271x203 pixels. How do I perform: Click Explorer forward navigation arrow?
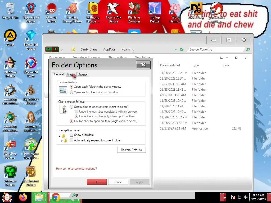coord(56,49)
